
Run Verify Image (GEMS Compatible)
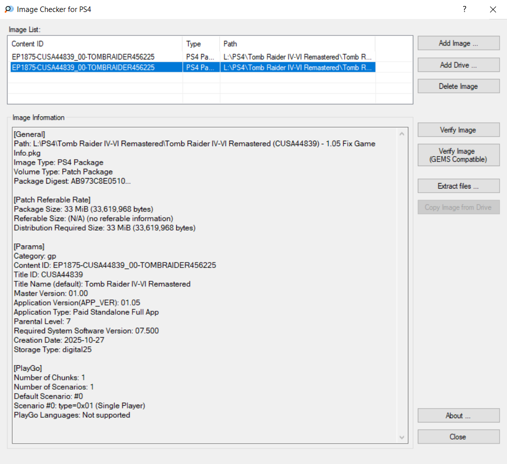coord(458,155)
